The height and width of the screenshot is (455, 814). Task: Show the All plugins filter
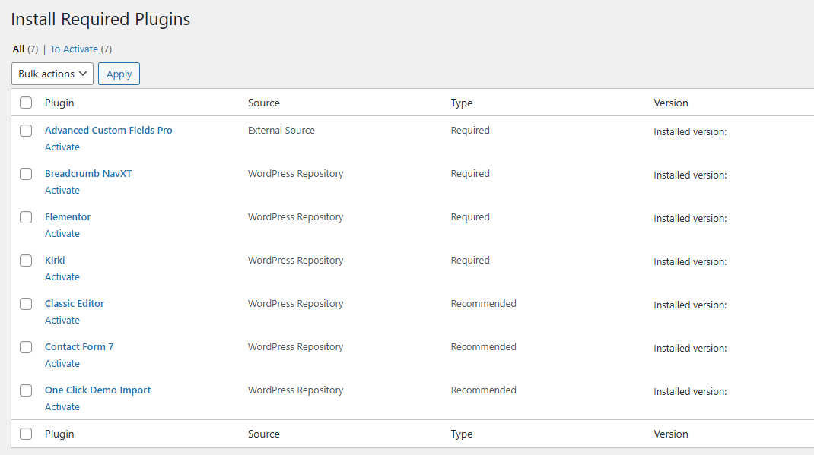(19, 49)
